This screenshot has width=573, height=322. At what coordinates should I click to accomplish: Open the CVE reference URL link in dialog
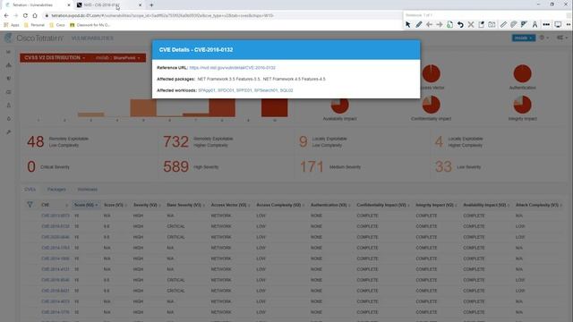tap(233, 68)
